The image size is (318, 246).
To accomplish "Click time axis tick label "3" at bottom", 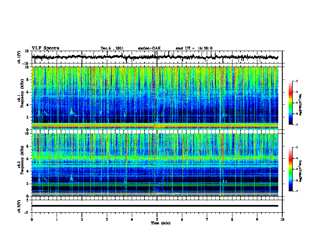I will [x=107, y=219].
